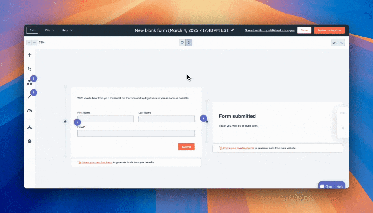Open the Automation panel icon
The height and width of the screenshot is (213, 373).
29,127
